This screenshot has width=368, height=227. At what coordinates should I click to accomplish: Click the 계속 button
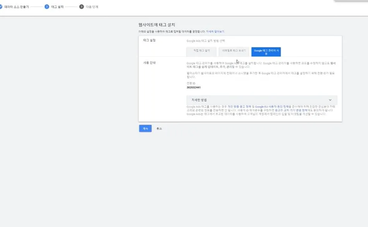(x=145, y=128)
